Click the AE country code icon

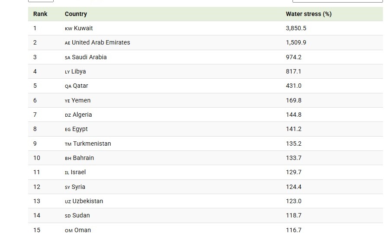68,43
